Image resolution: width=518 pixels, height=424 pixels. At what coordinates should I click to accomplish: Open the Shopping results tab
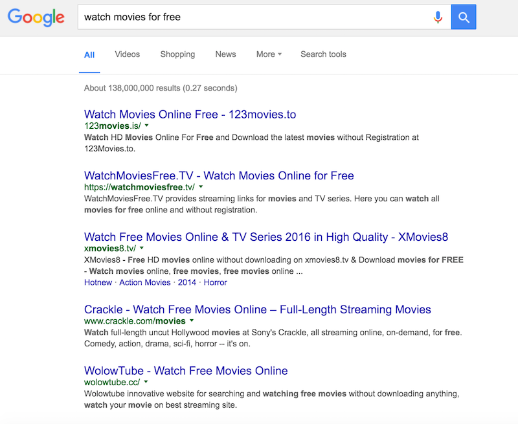(x=177, y=54)
